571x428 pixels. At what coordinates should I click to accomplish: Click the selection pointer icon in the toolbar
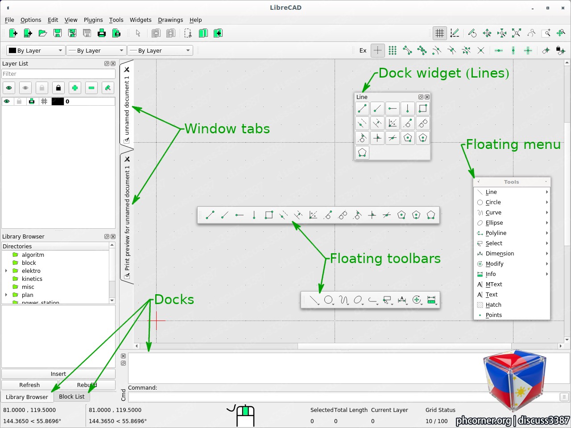(138, 33)
